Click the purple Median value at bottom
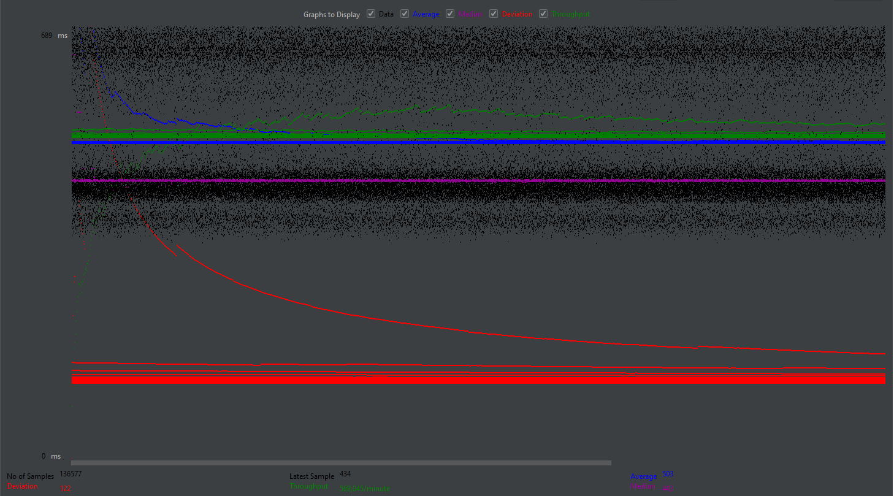This screenshot has width=894, height=496. coord(668,488)
